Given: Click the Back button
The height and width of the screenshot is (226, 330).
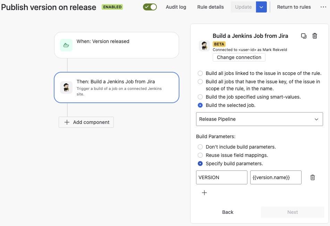Looking at the screenshot, I should [228, 212].
